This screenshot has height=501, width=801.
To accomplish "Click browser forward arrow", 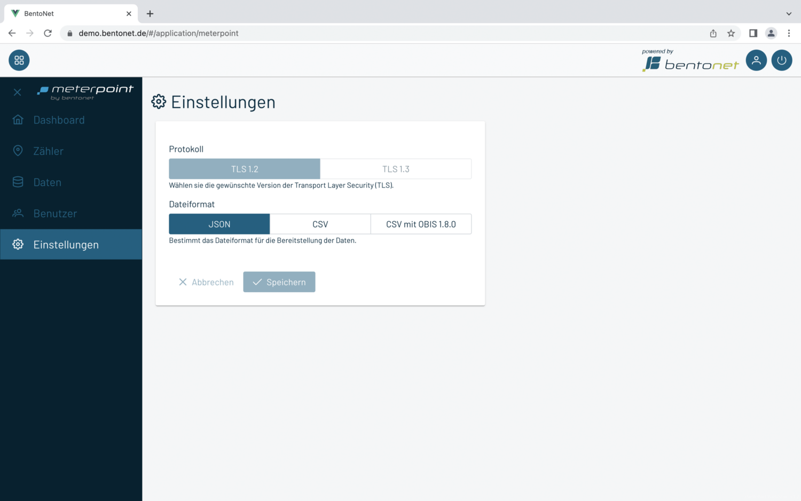I will [x=30, y=33].
